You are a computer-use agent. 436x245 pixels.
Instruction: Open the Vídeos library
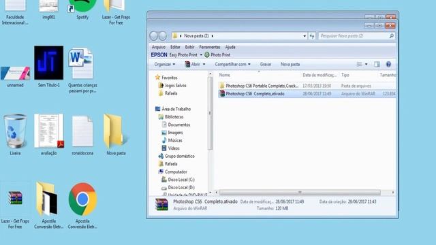click(171, 148)
